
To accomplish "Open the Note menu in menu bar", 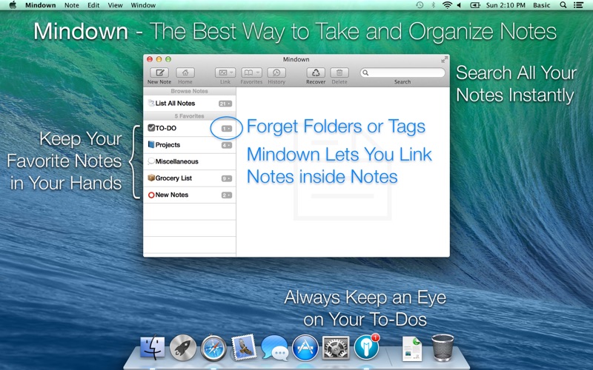I will pyautogui.click(x=72, y=5).
